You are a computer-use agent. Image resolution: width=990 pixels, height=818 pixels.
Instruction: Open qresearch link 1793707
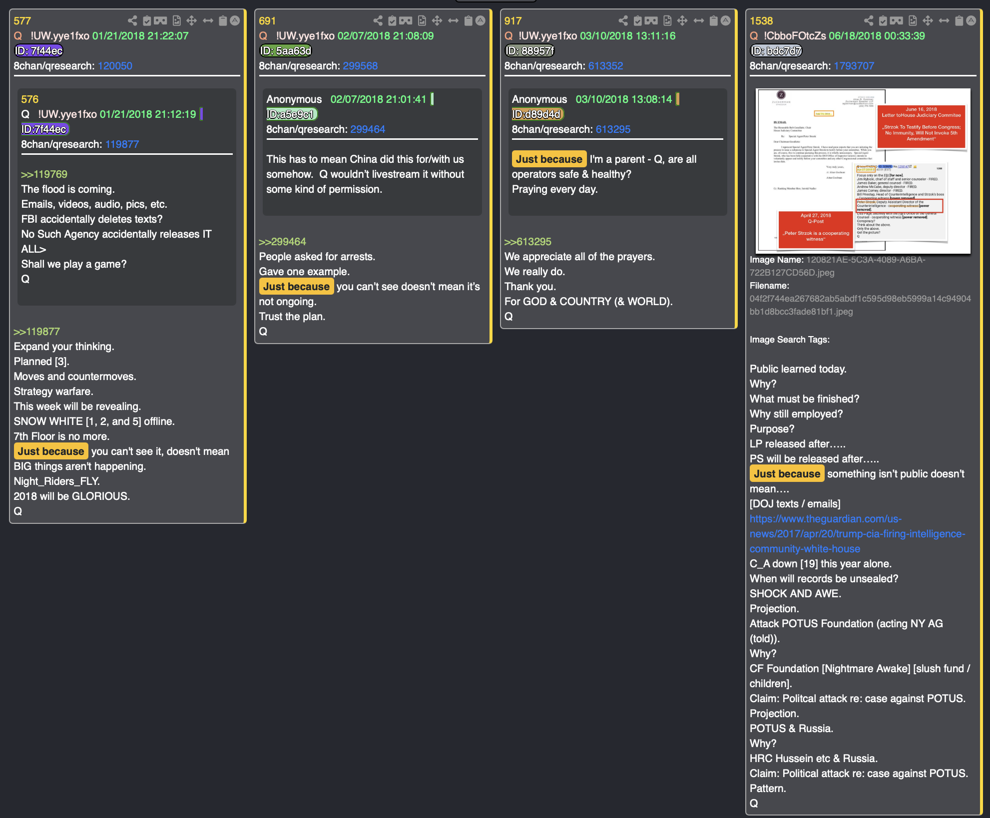pos(854,66)
